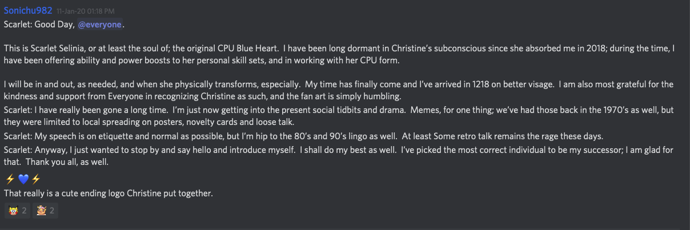Click the 11-Jan-20 01:18 PM timestamp
The width and height of the screenshot is (690, 230).
pyautogui.click(x=85, y=11)
